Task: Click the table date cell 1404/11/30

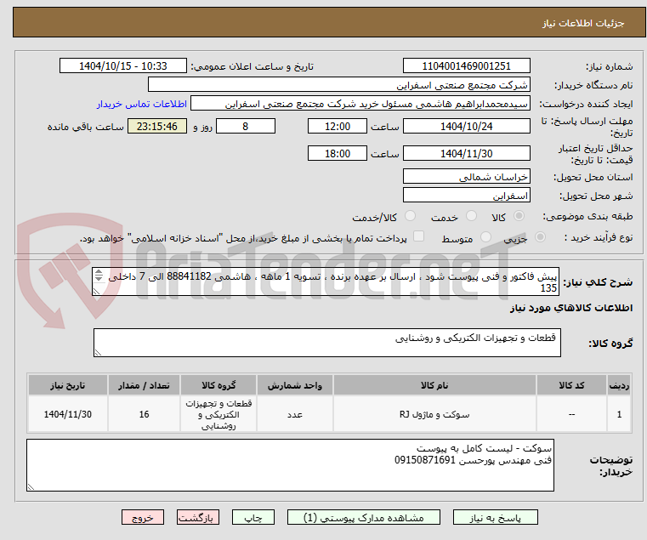Action: [68, 414]
